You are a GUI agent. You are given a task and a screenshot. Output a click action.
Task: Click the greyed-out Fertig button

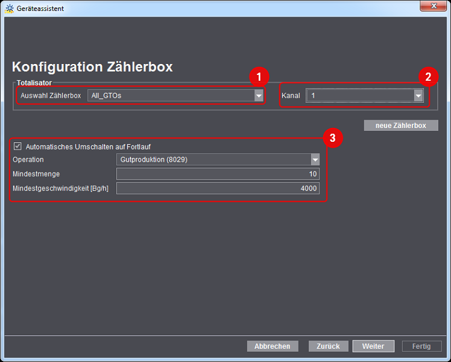(421, 346)
